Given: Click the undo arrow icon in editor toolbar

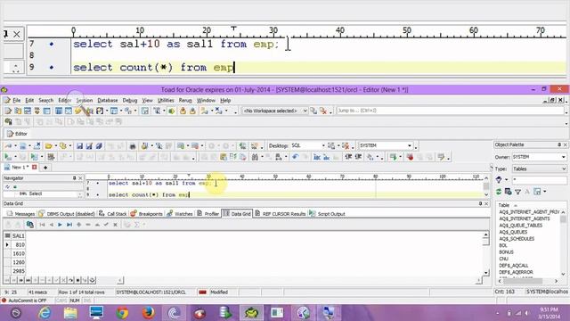Looking at the screenshot, I should tap(295, 157).
